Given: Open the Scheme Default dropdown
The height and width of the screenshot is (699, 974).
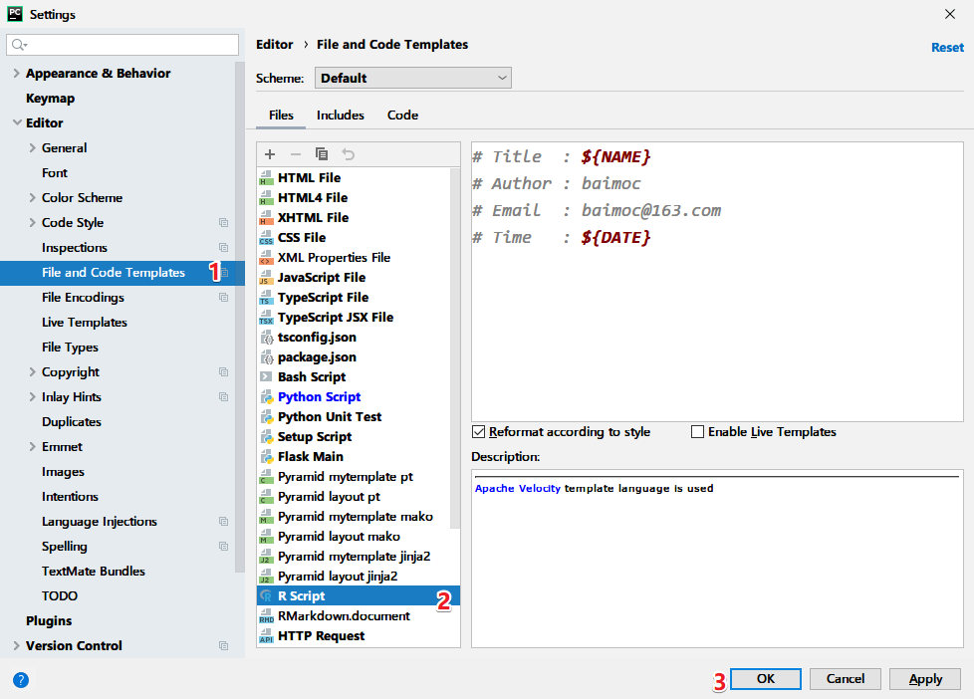Looking at the screenshot, I should tap(413, 78).
